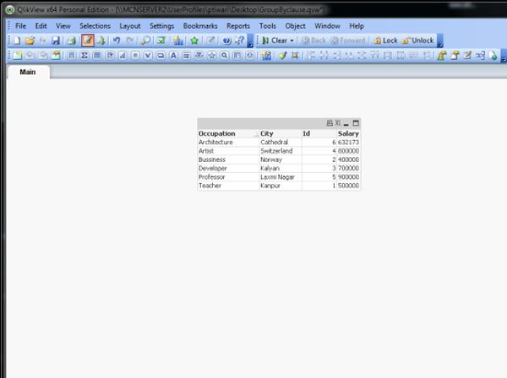The image size is (507, 378).
Task: Open the Tools menu
Action: point(267,26)
